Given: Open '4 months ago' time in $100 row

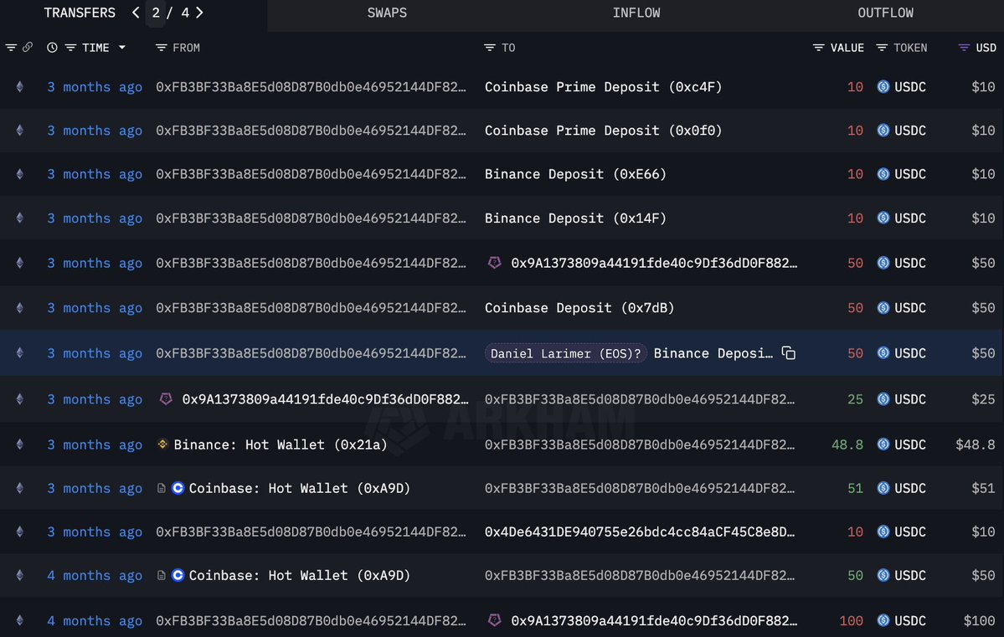Looking at the screenshot, I should pos(94,621).
